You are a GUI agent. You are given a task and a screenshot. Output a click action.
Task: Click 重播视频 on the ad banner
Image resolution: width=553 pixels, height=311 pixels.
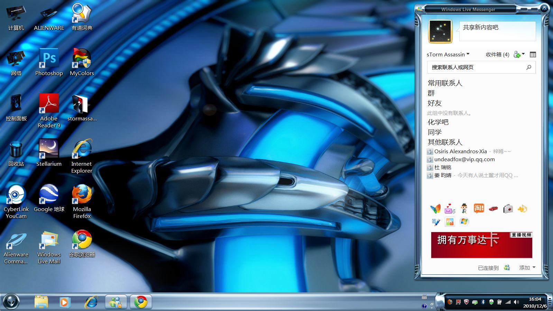click(x=522, y=235)
